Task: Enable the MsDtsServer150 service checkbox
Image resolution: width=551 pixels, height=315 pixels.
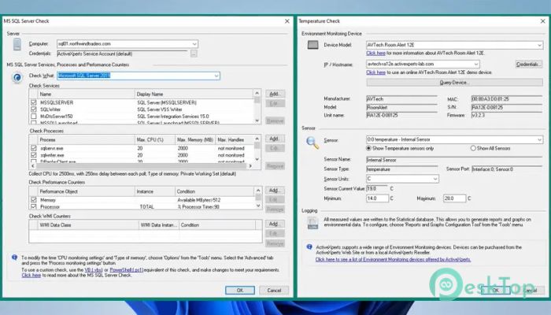Action: click(33, 116)
